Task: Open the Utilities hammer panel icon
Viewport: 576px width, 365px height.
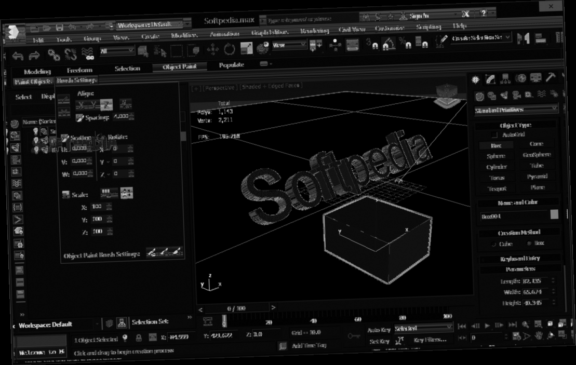Action: tap(550, 77)
